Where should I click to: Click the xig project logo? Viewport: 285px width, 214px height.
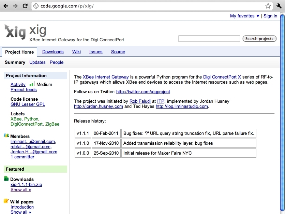point(15,32)
